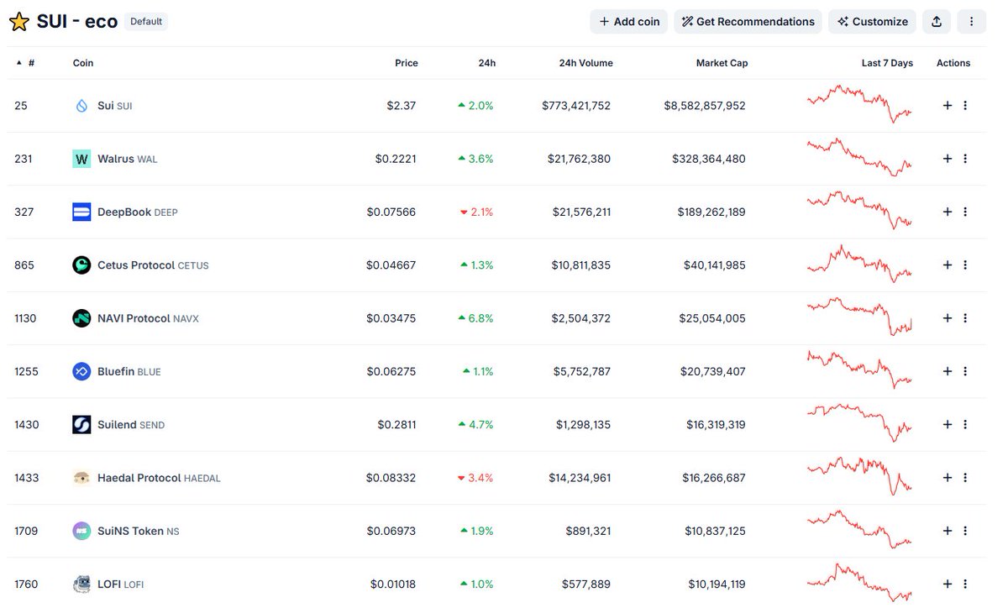Click plus icon in NAVI Protocol row

coord(948,318)
